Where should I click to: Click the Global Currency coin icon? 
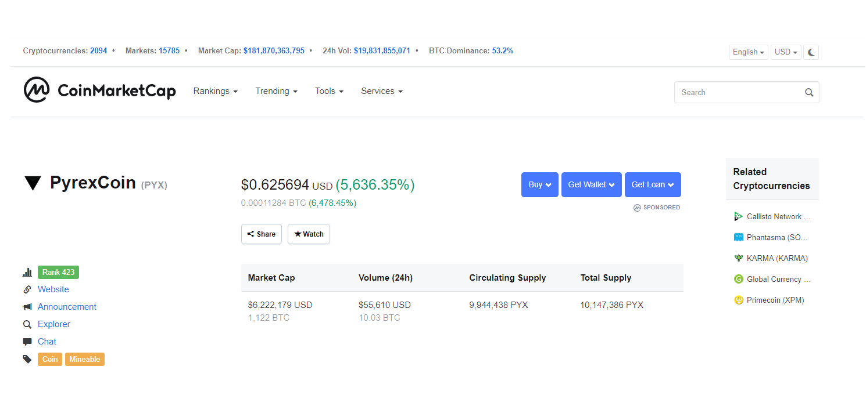[739, 279]
